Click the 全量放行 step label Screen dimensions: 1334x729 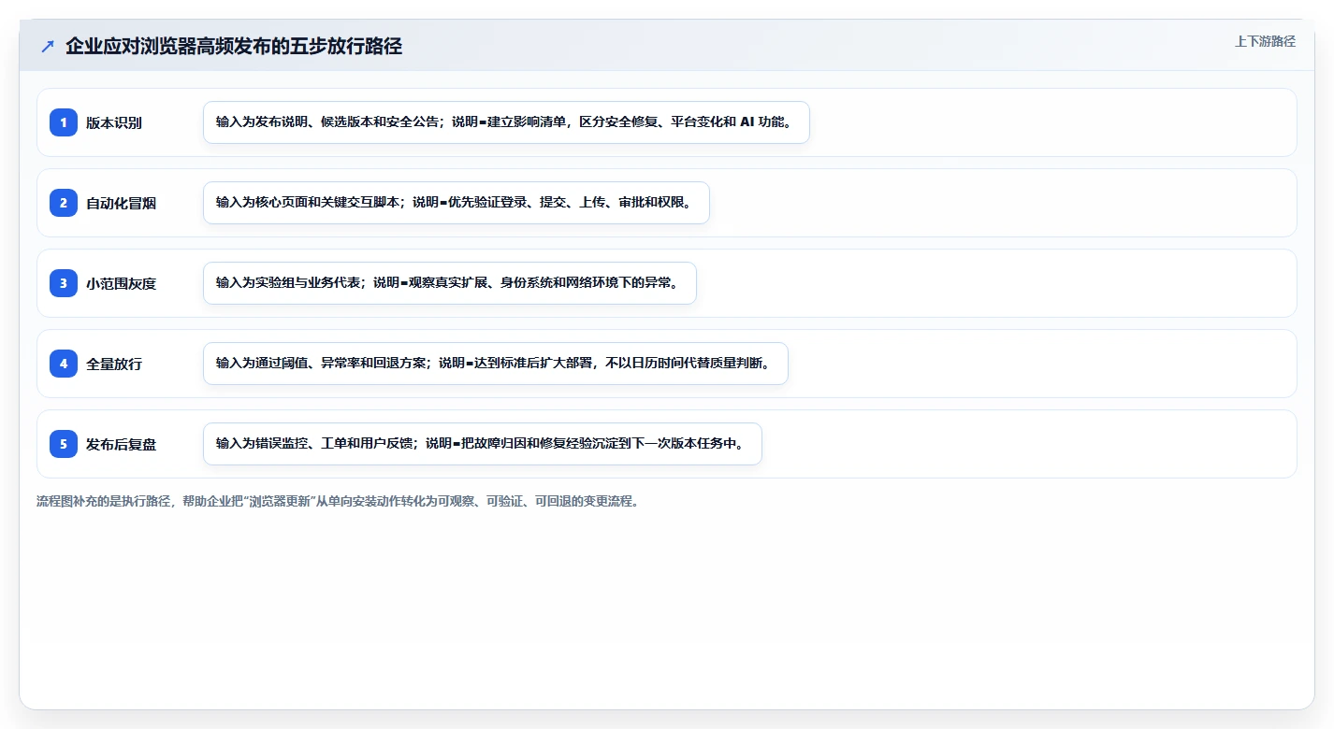tap(114, 364)
